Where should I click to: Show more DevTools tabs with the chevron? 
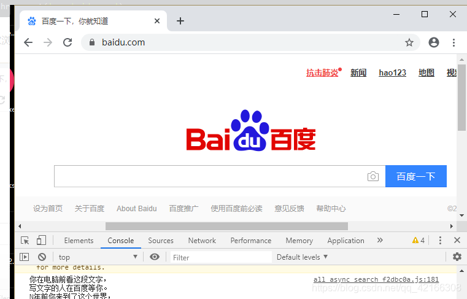(x=380, y=240)
